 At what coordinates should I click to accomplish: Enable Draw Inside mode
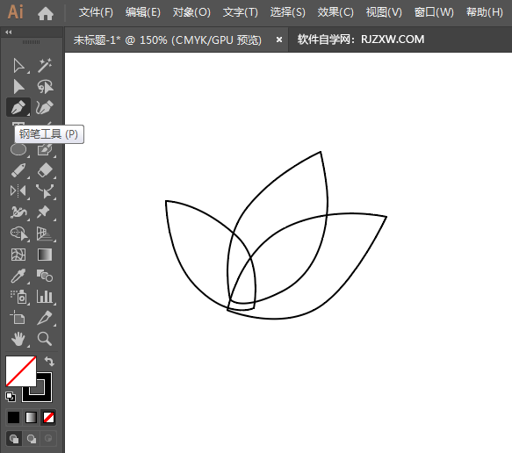click(x=48, y=439)
